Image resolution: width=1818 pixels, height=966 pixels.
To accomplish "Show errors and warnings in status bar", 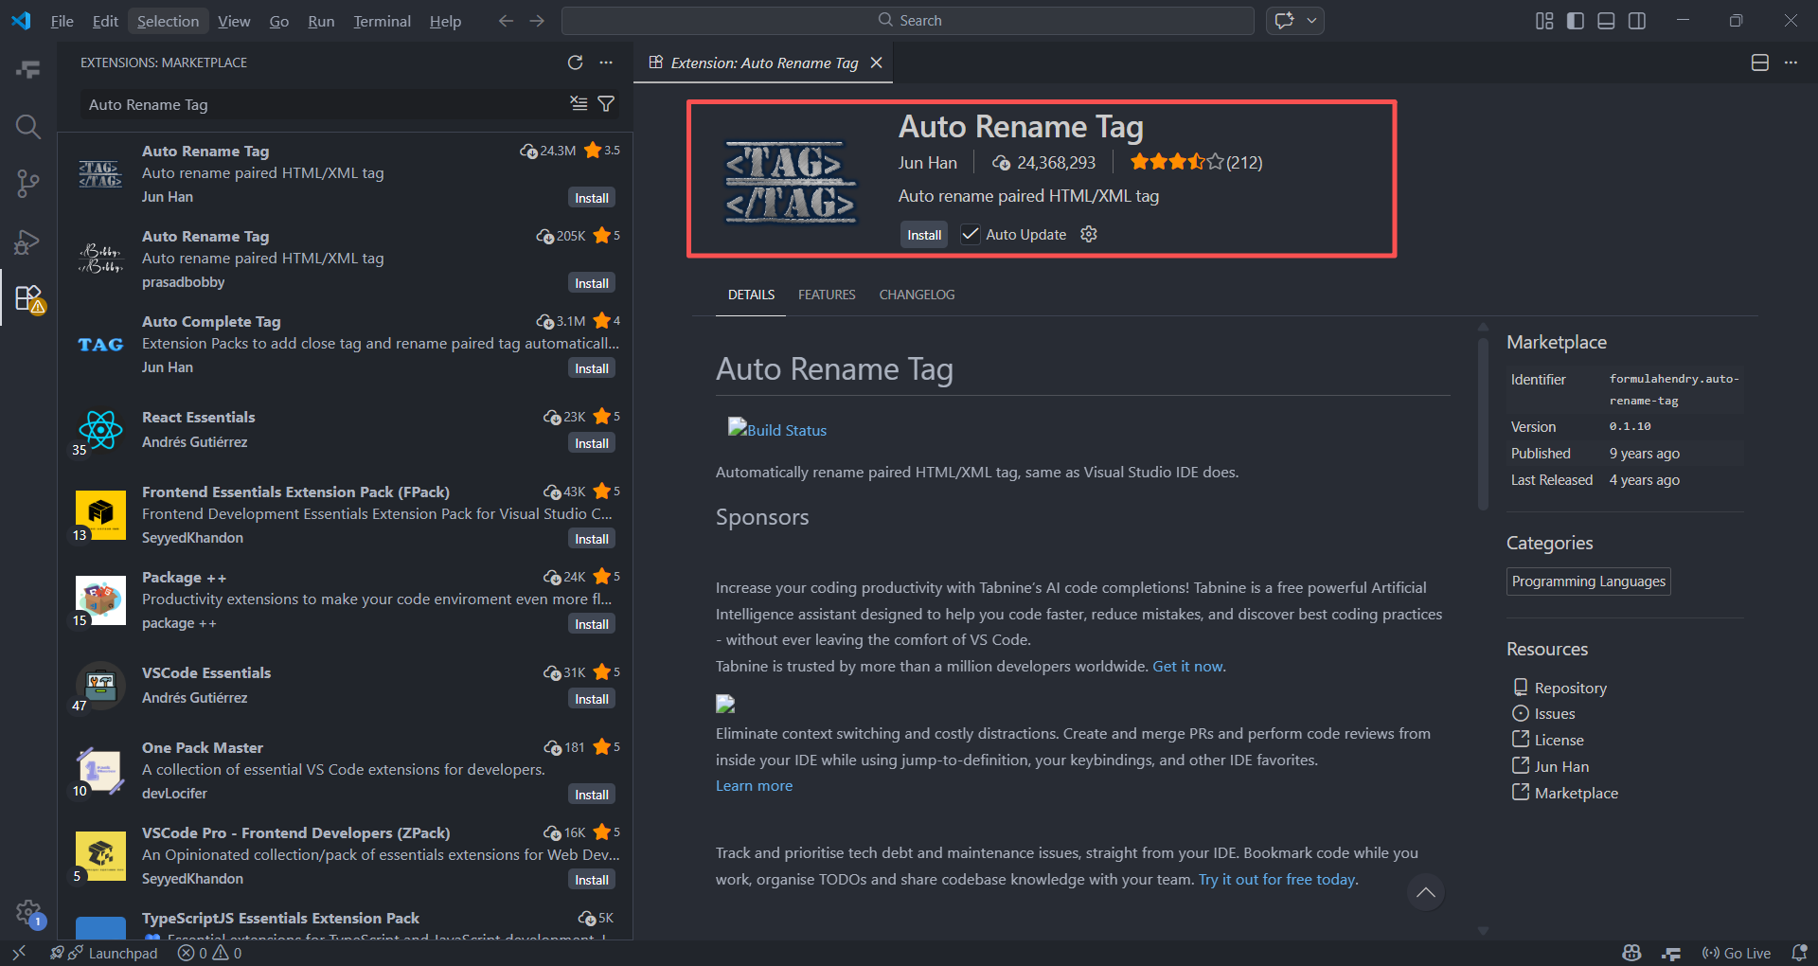I will (210, 953).
